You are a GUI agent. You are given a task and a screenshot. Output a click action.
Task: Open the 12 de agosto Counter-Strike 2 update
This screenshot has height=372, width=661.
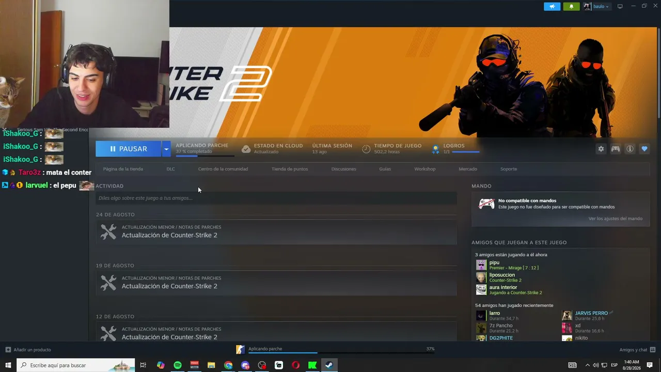coord(276,331)
